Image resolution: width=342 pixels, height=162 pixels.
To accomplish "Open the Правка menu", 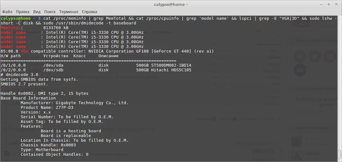I will [x=23, y=12].
